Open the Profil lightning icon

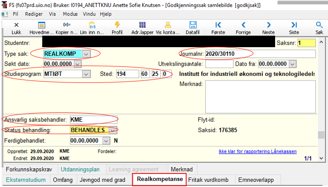click(117, 25)
